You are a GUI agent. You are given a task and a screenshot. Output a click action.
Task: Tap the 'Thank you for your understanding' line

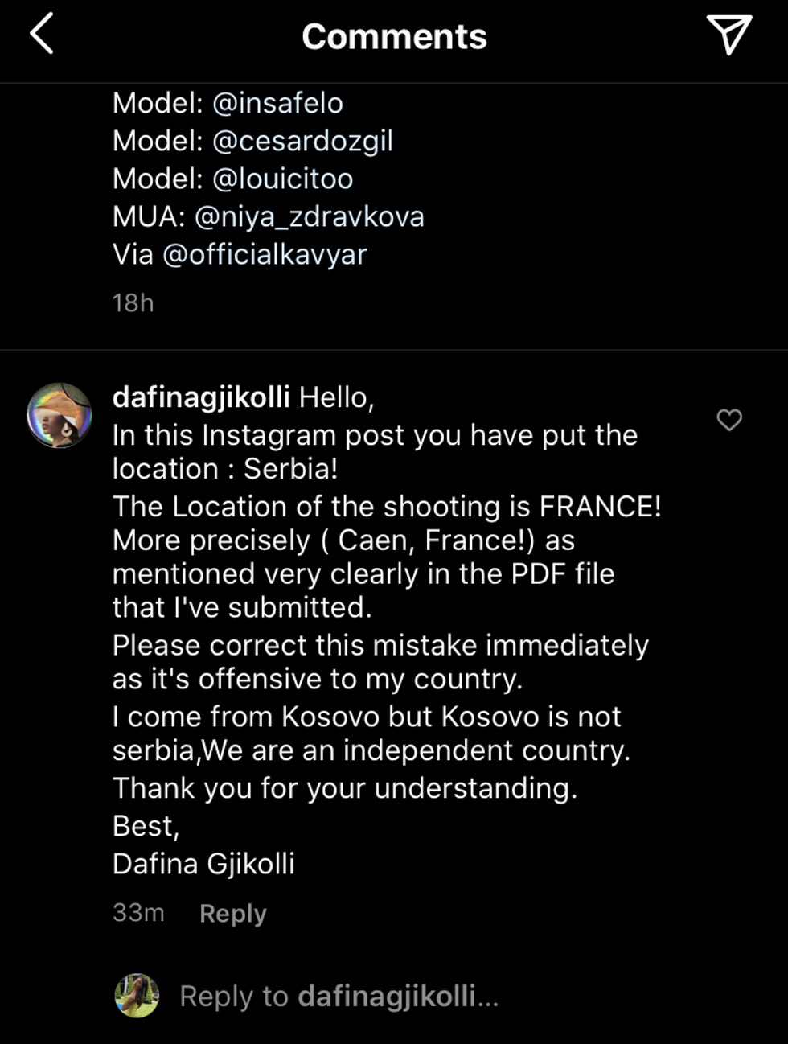tap(345, 788)
